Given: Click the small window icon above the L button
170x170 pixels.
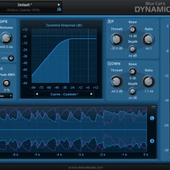Looking at the screenshot, I should (153, 107).
